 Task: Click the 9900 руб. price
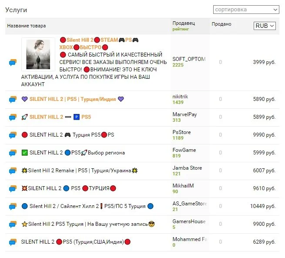(264, 224)
